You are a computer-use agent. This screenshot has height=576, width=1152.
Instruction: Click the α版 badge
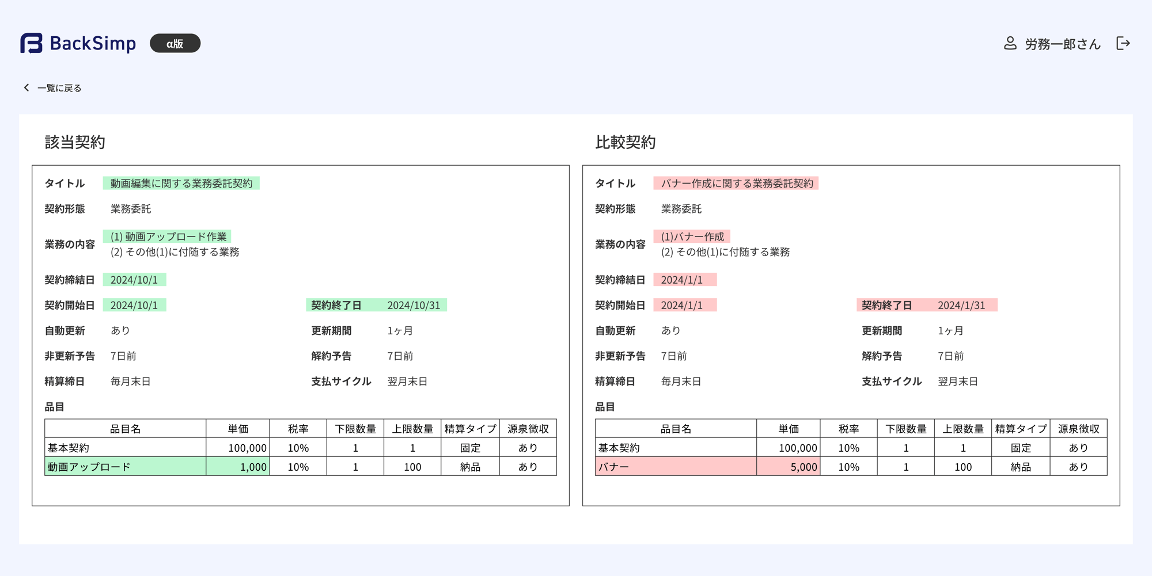pyautogui.click(x=175, y=43)
